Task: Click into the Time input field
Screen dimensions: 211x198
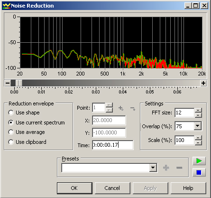Action: [113, 145]
